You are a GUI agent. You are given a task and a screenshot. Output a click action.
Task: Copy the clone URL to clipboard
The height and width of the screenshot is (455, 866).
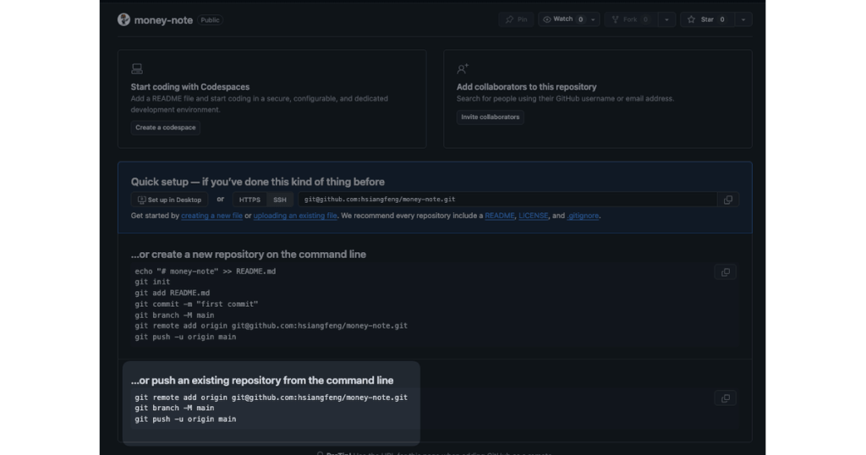[728, 200]
